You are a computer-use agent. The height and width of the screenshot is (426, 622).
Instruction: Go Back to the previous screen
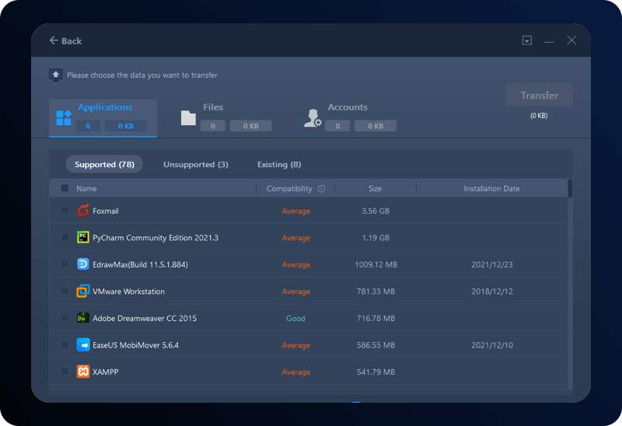65,40
